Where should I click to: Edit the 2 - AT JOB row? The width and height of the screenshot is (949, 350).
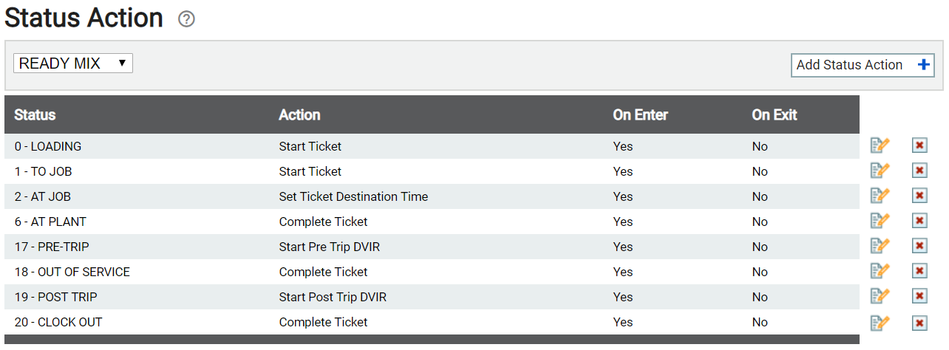point(880,196)
